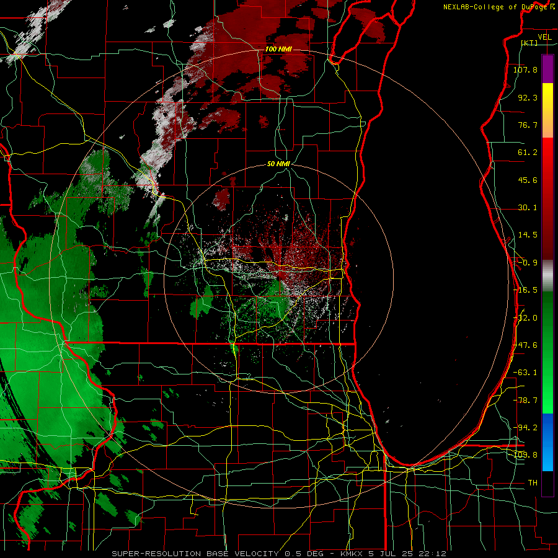Click the 30.1 value on velocity scale

(528, 208)
